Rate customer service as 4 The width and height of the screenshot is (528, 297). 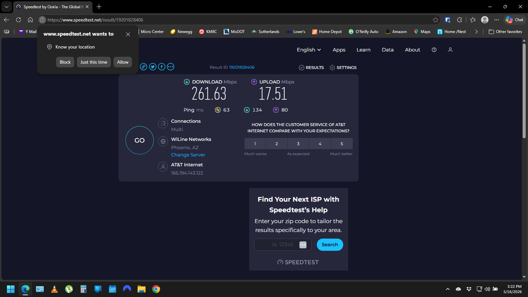tap(320, 144)
